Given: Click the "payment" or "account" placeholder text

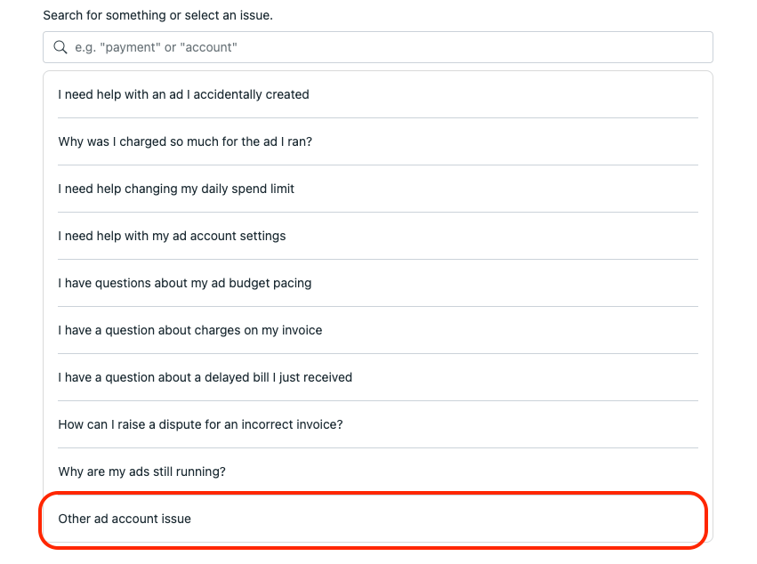Looking at the screenshot, I should [x=156, y=47].
